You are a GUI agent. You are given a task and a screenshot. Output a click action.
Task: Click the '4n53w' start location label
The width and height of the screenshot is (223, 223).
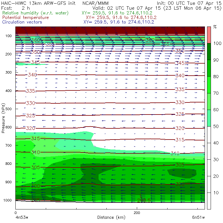click(x=22, y=218)
